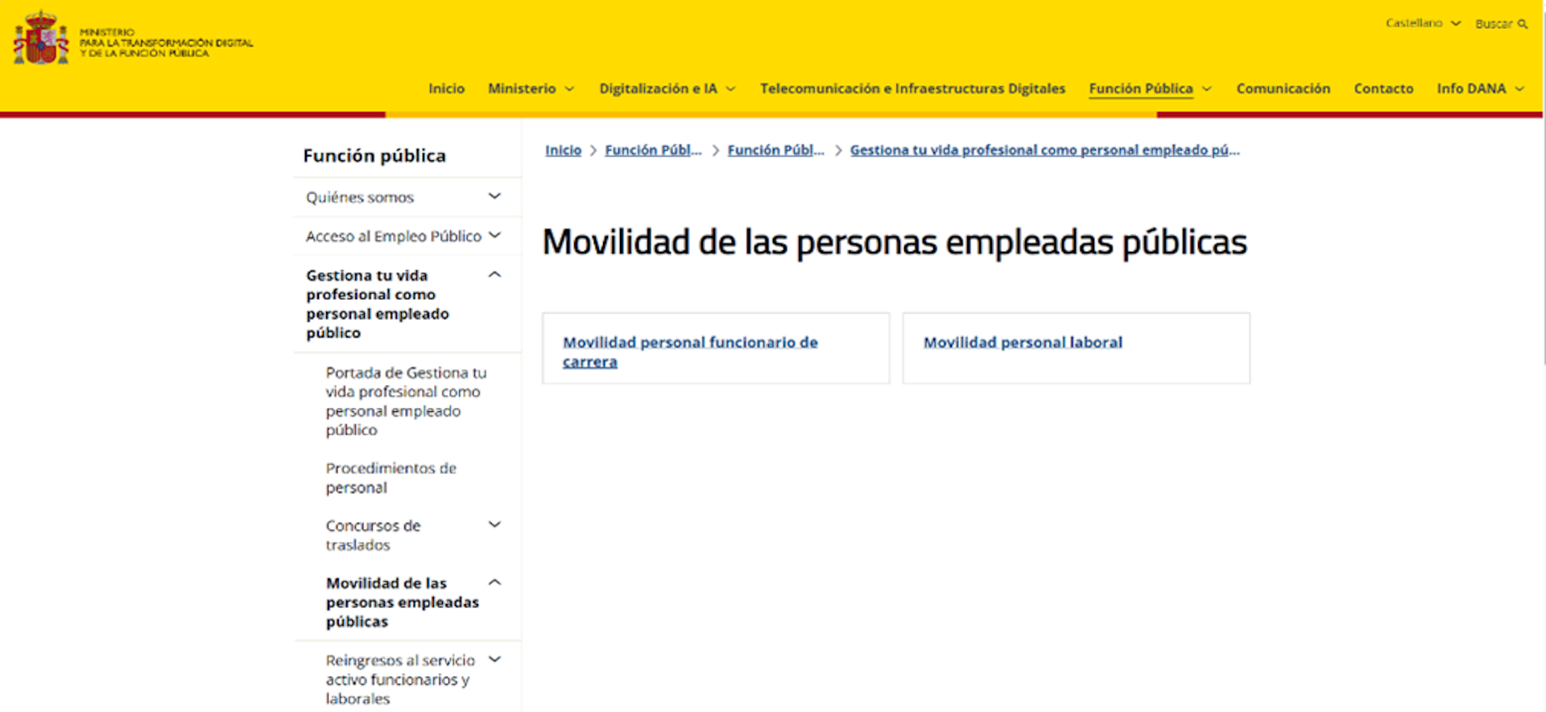The image size is (1546, 712).
Task: Expand the Info DANA menu chevron
Action: tap(1519, 89)
